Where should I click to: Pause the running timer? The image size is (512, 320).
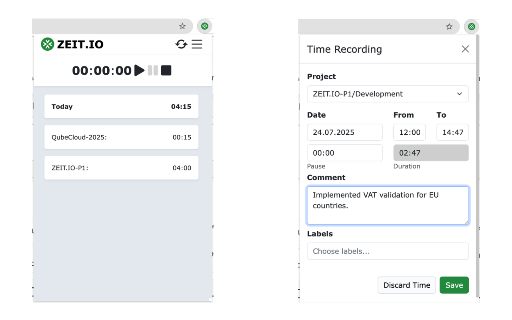coord(153,70)
